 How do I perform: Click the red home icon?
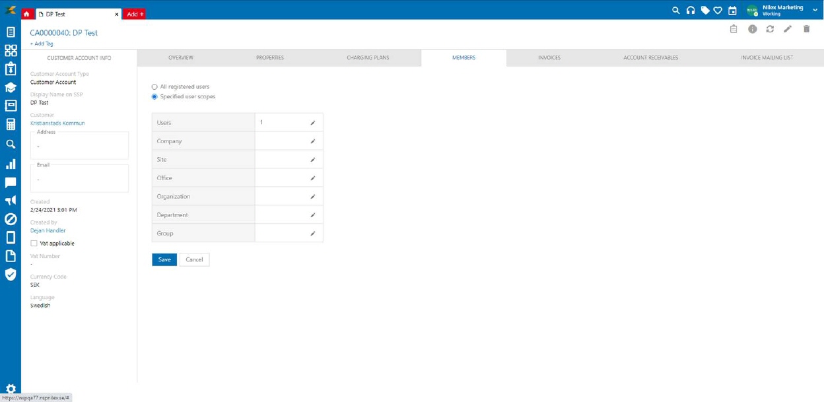26,14
